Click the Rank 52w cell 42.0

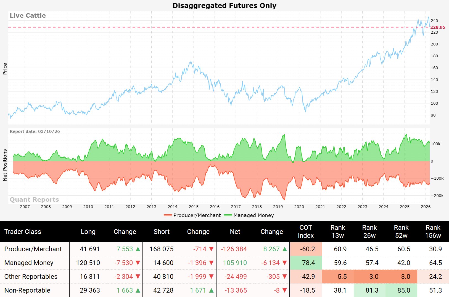pyautogui.click(x=401, y=263)
